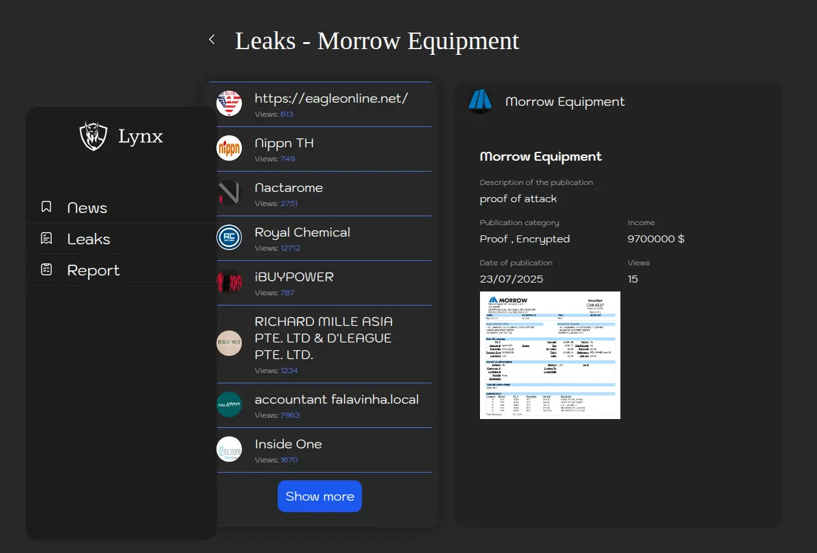Click the checklist icon next to Report
Image resolution: width=817 pixels, height=553 pixels.
click(x=46, y=270)
